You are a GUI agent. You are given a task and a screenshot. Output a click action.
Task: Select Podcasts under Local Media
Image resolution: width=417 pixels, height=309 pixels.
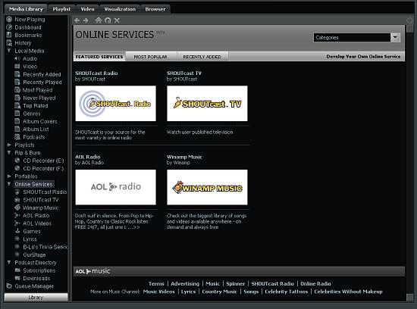pos(34,137)
